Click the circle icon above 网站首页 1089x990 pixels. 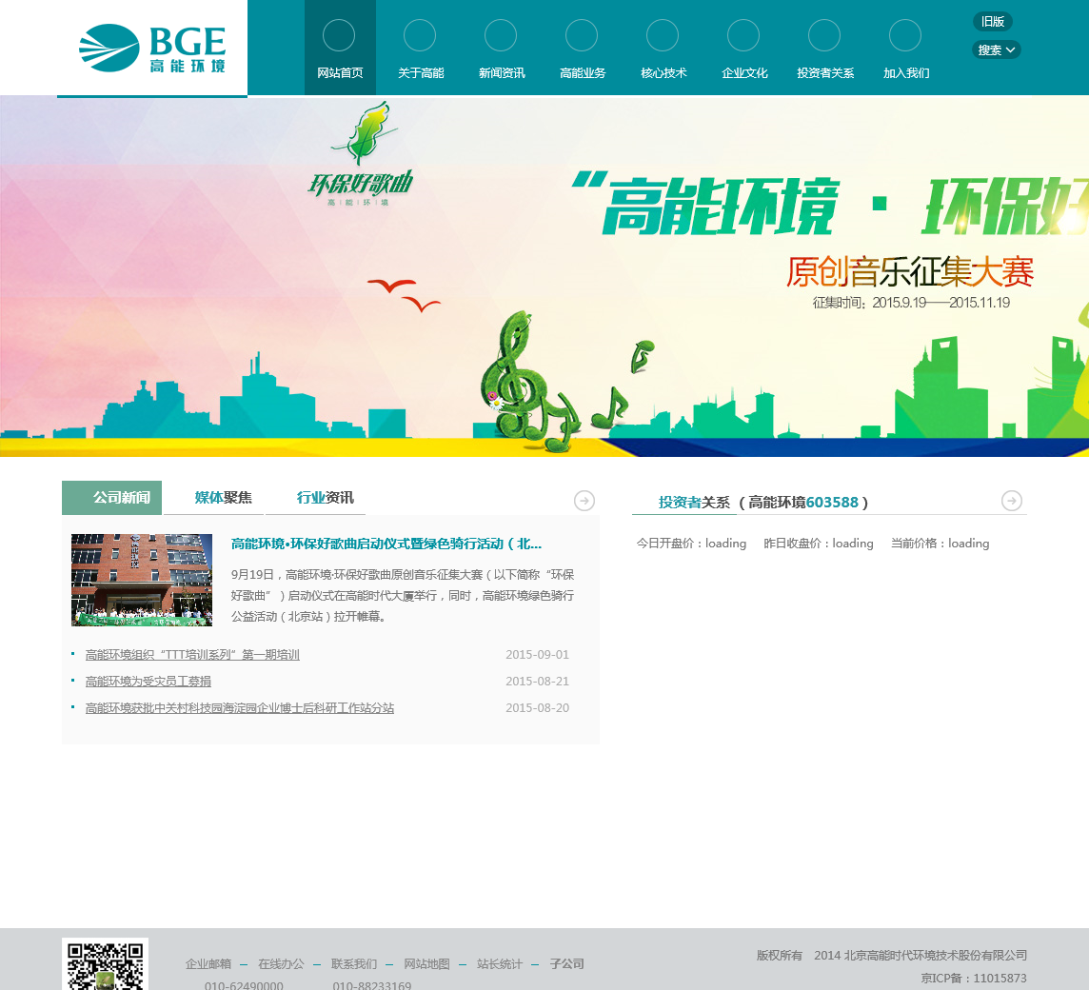click(339, 35)
